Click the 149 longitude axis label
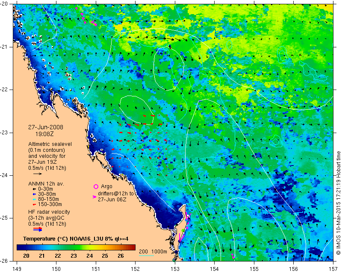 pos(17,269)
